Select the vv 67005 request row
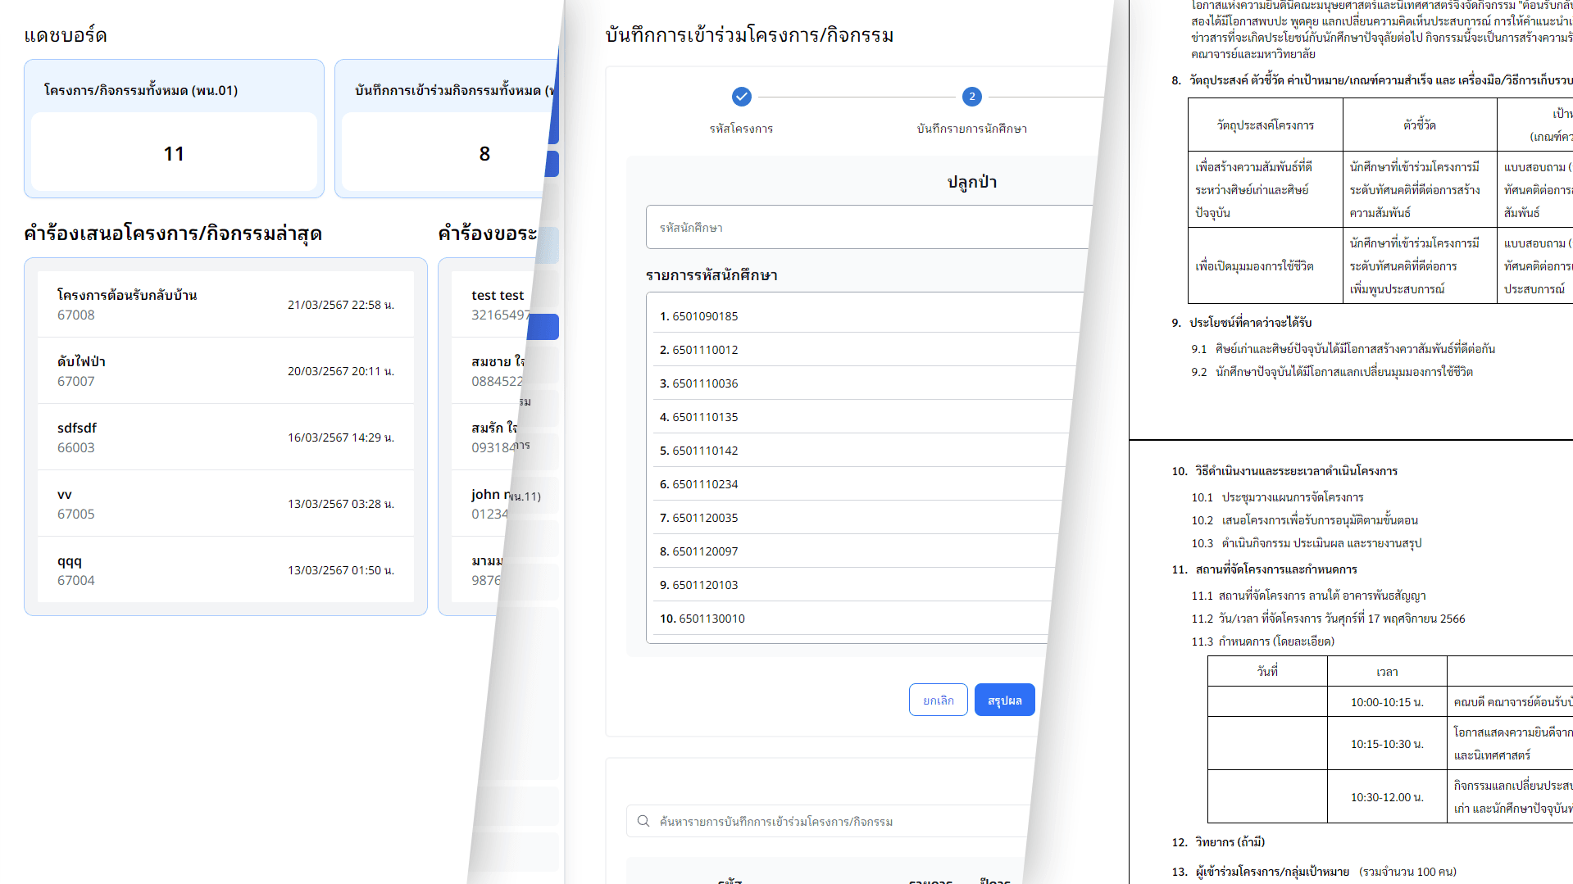 click(x=225, y=504)
